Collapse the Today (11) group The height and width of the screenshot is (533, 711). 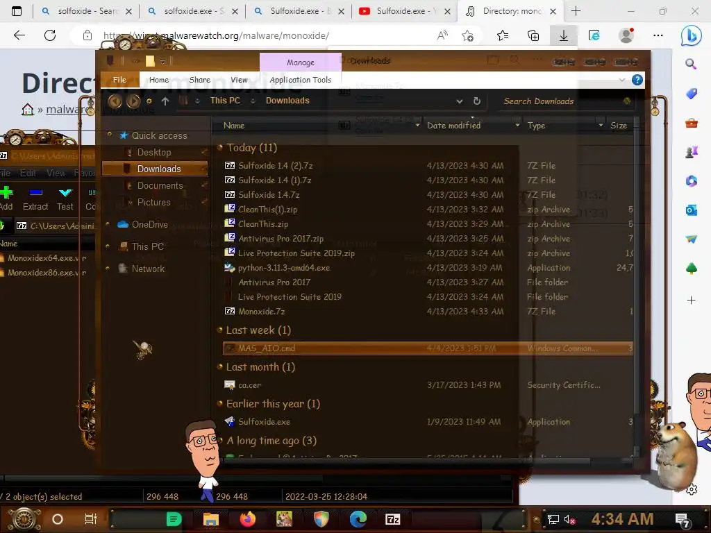[x=220, y=147]
